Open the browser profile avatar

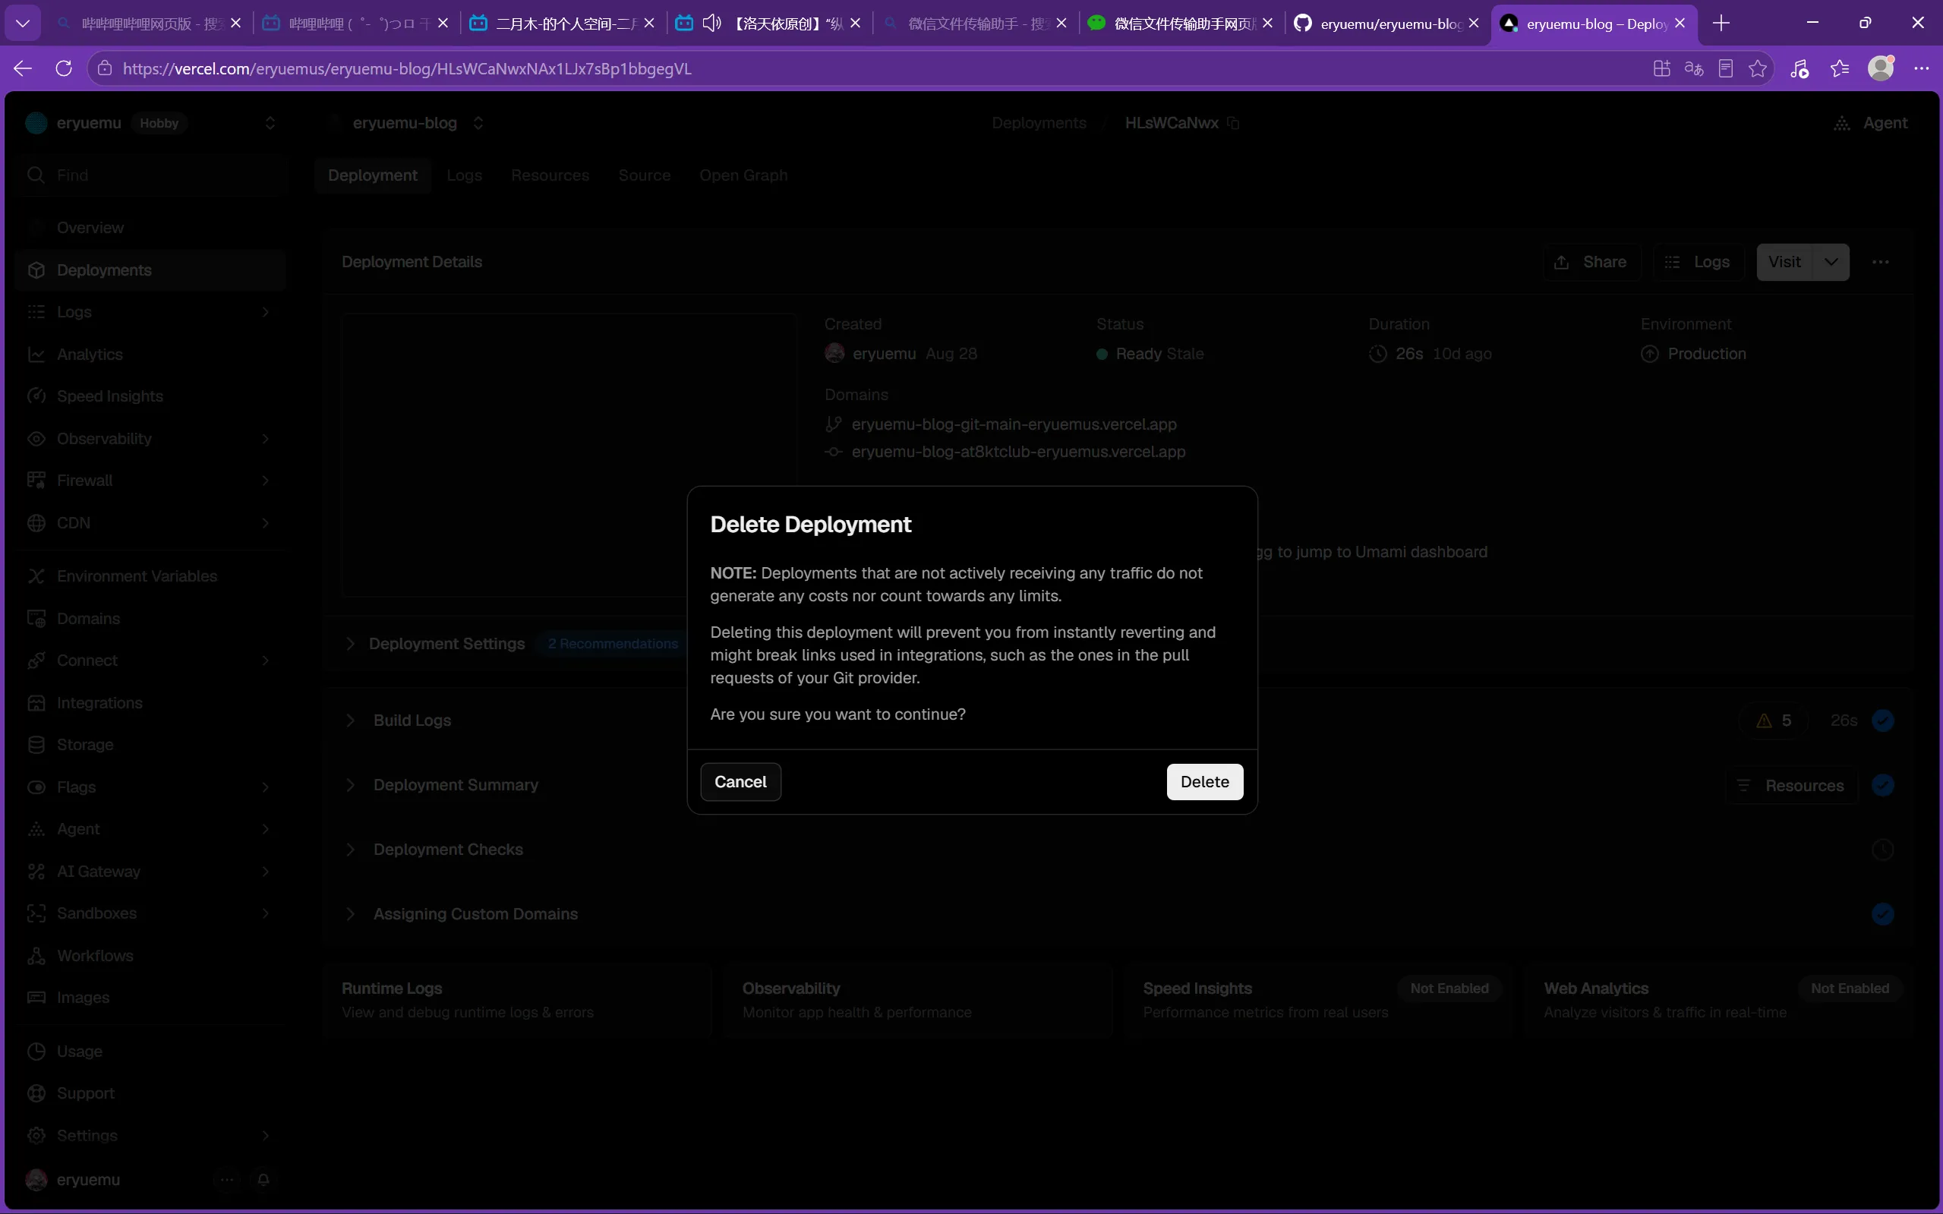pyautogui.click(x=1881, y=68)
